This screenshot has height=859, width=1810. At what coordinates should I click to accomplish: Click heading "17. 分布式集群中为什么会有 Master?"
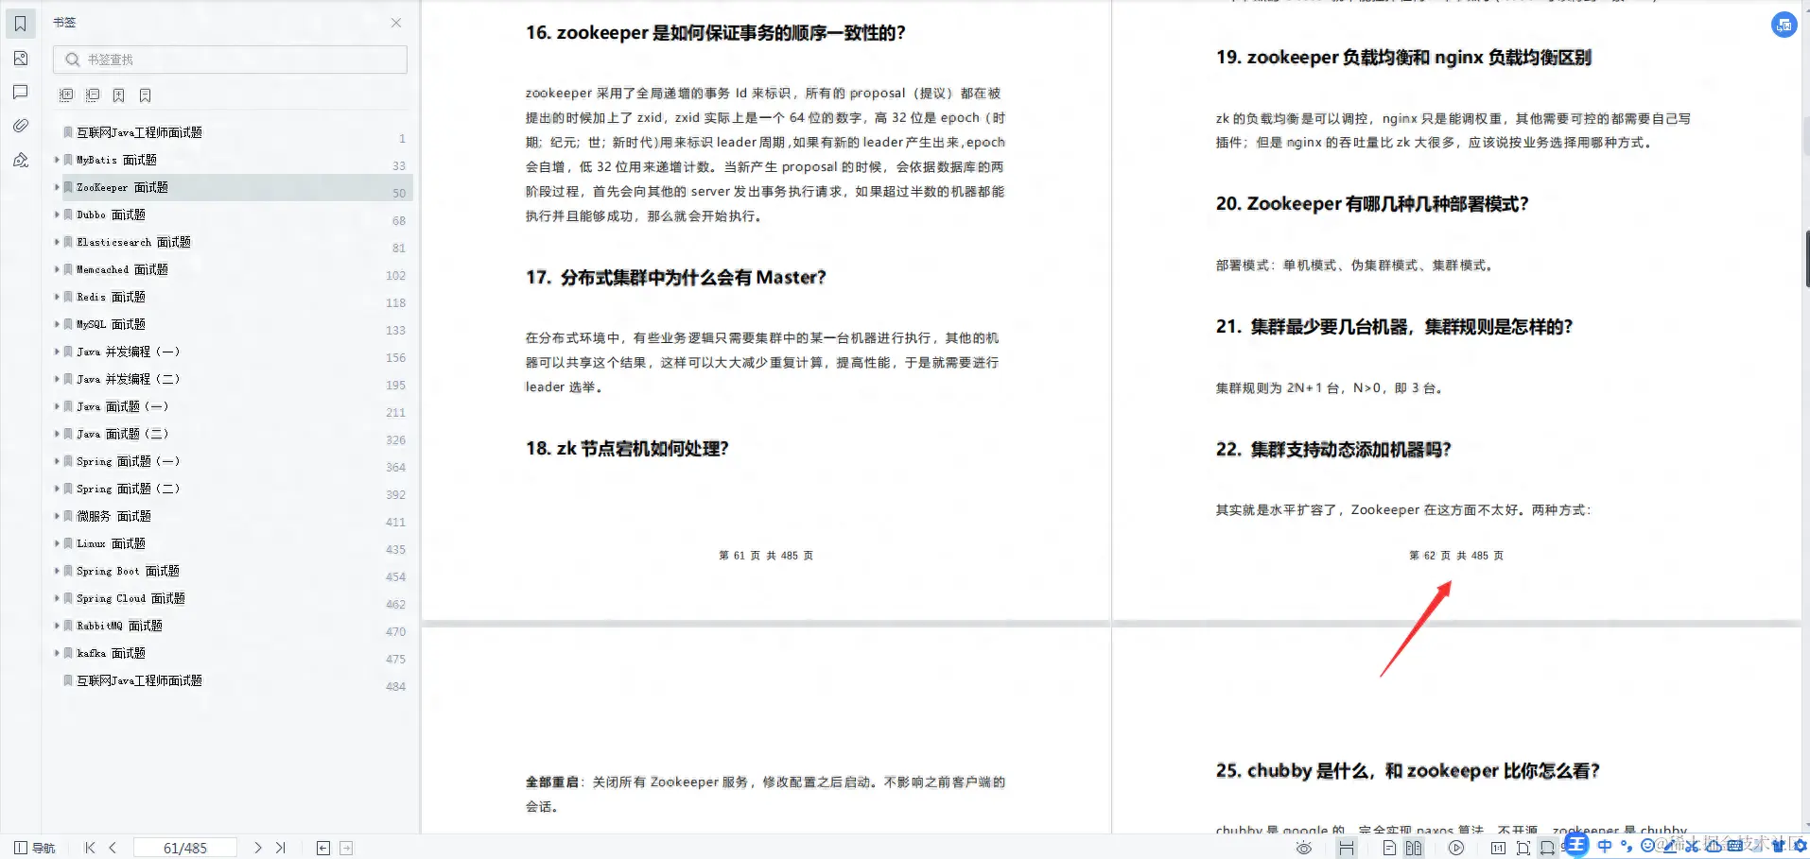point(676,278)
